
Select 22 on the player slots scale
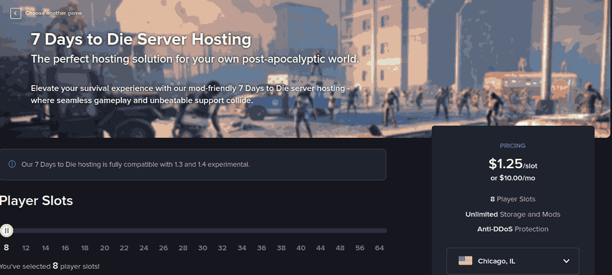pyautogui.click(x=124, y=248)
